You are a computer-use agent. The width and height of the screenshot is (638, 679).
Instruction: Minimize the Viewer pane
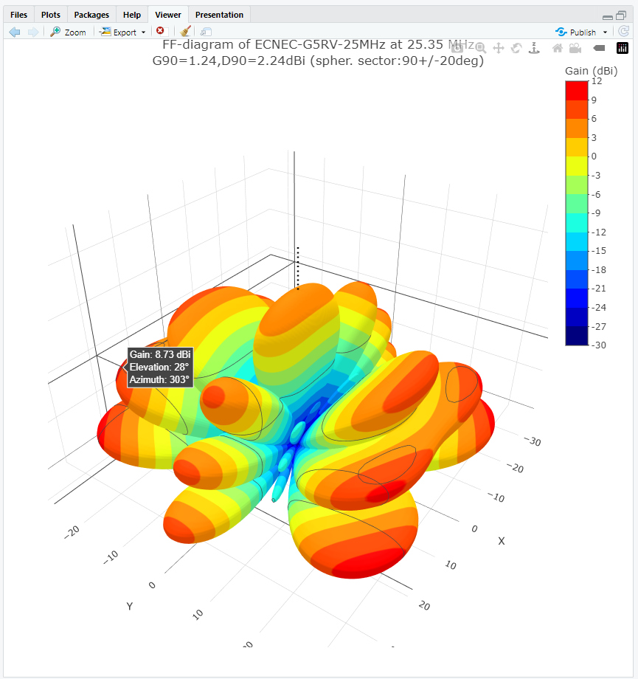[x=608, y=17]
